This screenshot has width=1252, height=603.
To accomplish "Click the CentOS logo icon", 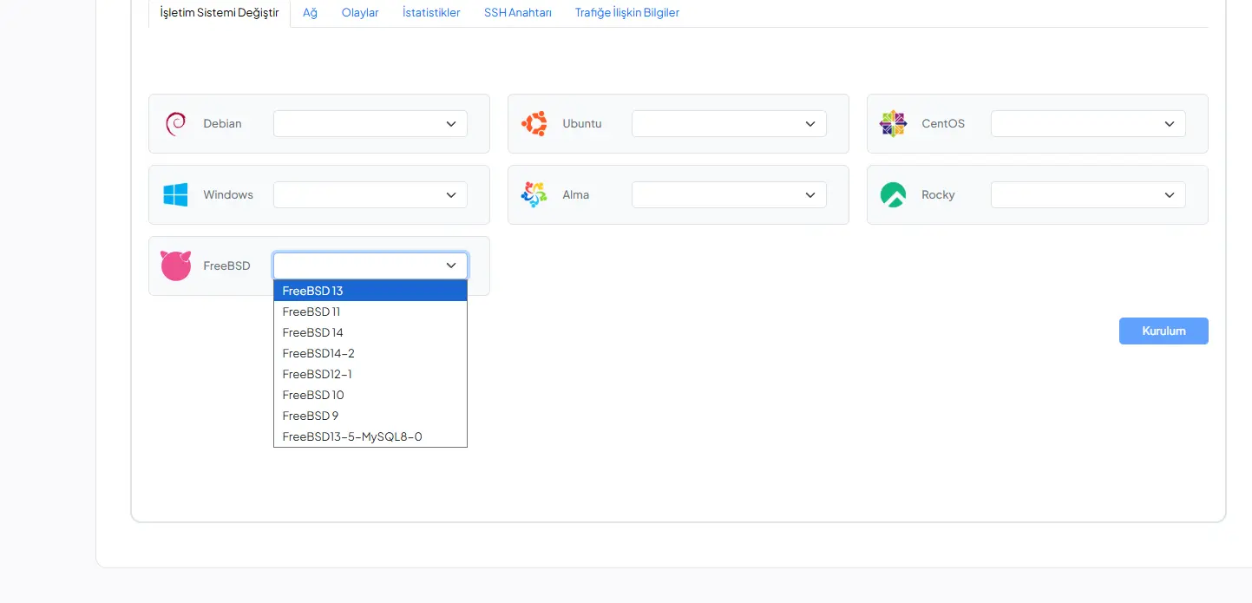I will 893,124.
